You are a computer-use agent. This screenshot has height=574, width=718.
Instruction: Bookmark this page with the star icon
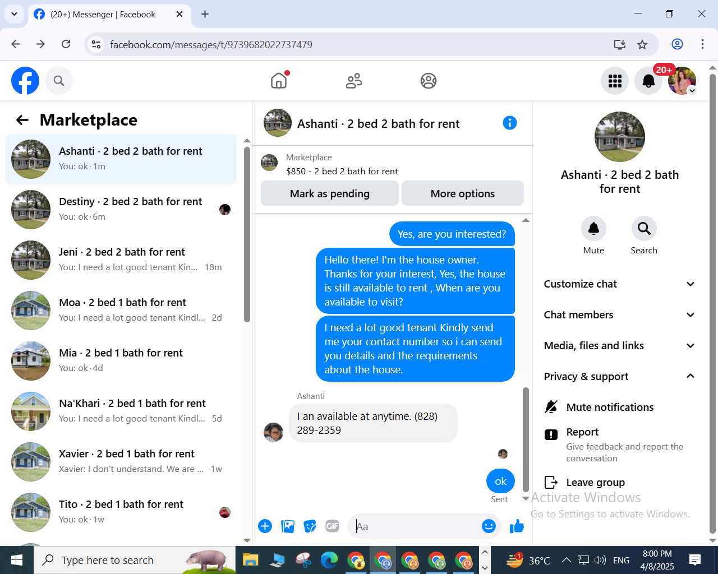click(x=642, y=44)
